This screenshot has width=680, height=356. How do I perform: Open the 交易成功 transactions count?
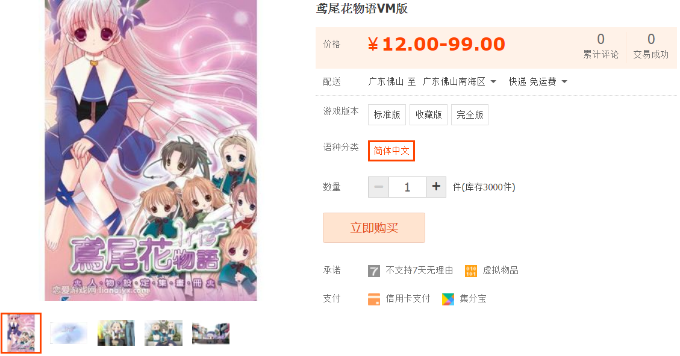650,46
